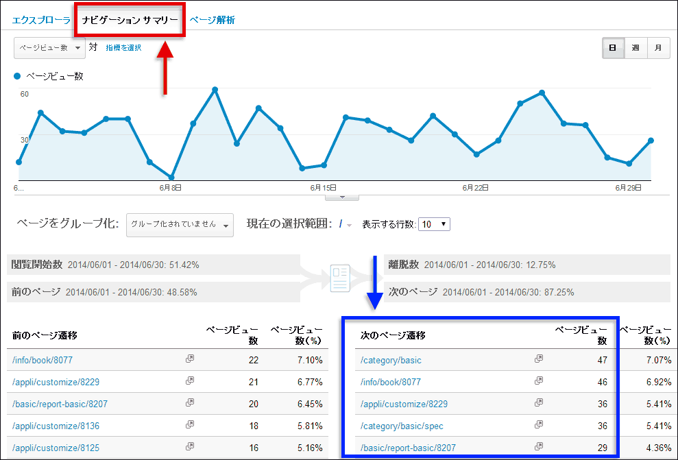Open previous page link /info/book/8077
The height and width of the screenshot is (460, 678).
tap(43, 360)
